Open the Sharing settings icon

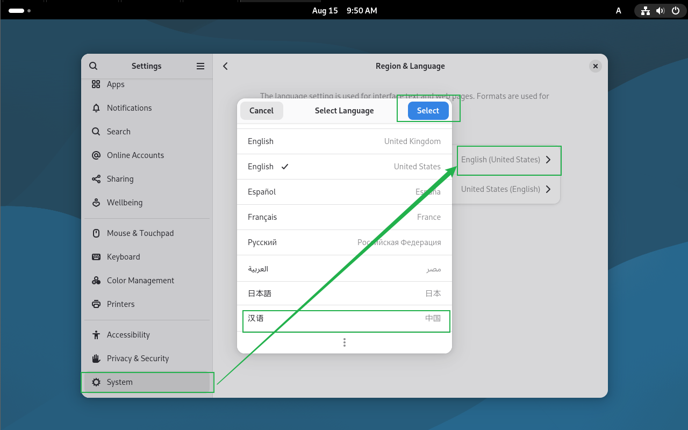coord(96,179)
